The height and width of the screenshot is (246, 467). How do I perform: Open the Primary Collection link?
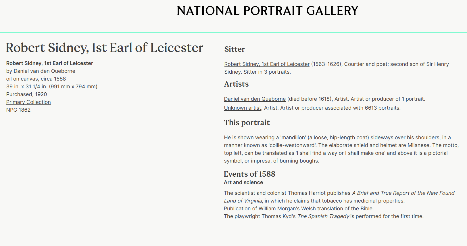point(28,102)
